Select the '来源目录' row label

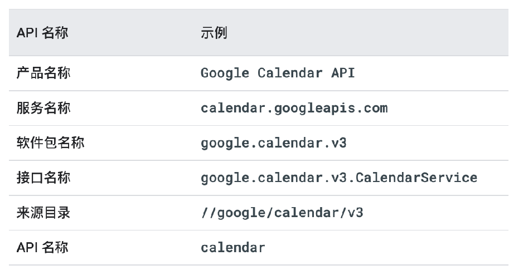(x=43, y=213)
